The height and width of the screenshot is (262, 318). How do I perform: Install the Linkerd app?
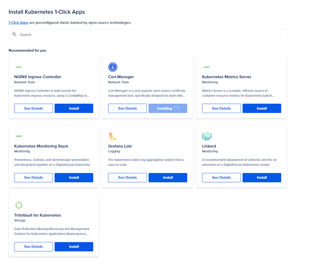262,177
